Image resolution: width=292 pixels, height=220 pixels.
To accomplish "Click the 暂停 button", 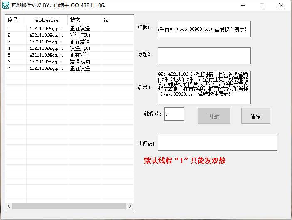I will pos(256,116).
